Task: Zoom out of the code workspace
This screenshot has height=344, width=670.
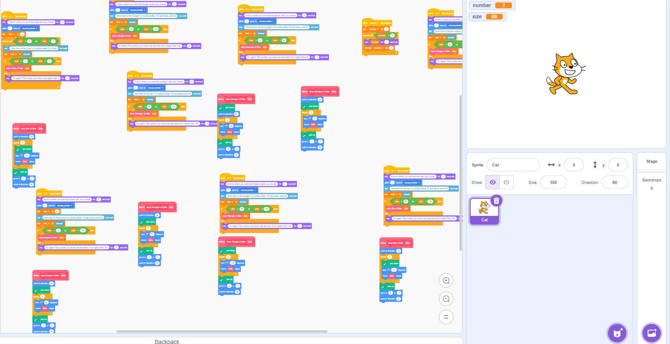Action: (x=446, y=299)
